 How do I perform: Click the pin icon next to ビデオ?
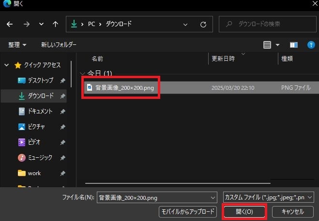62,142
